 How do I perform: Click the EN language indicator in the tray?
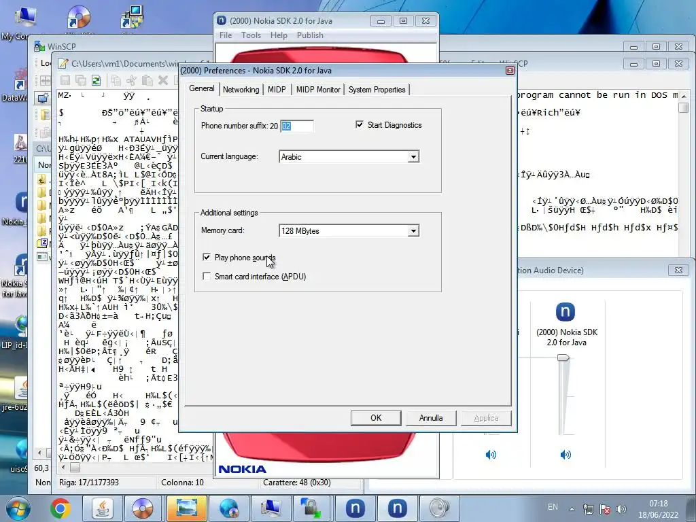(x=553, y=507)
